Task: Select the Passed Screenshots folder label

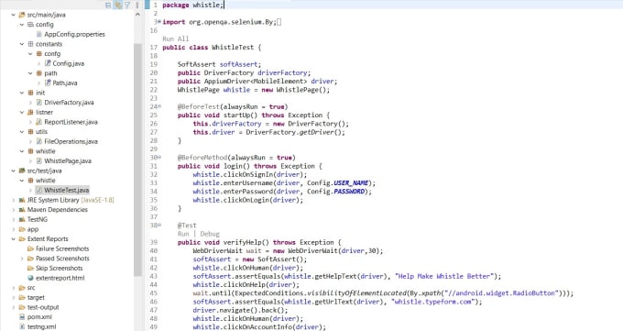Action: click(62, 259)
